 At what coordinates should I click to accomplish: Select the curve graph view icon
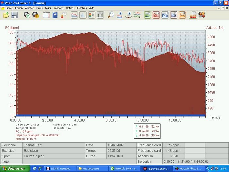tap(74, 15)
